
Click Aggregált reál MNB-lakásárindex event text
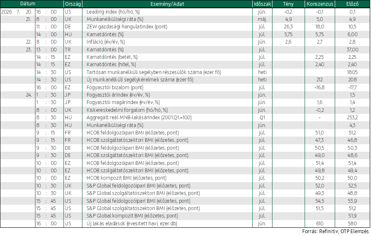point(139,118)
